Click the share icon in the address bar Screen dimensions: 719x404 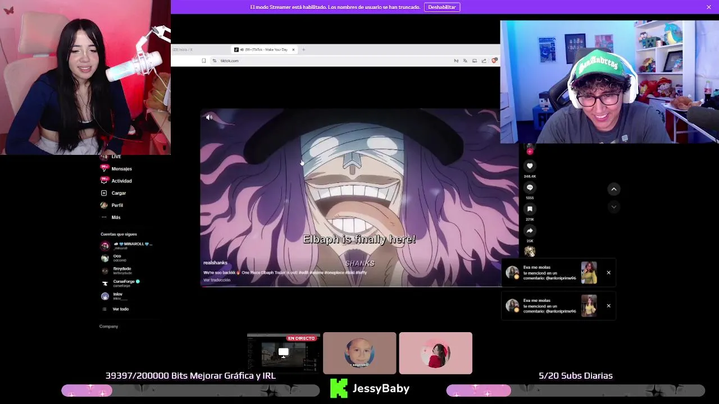[x=484, y=61]
